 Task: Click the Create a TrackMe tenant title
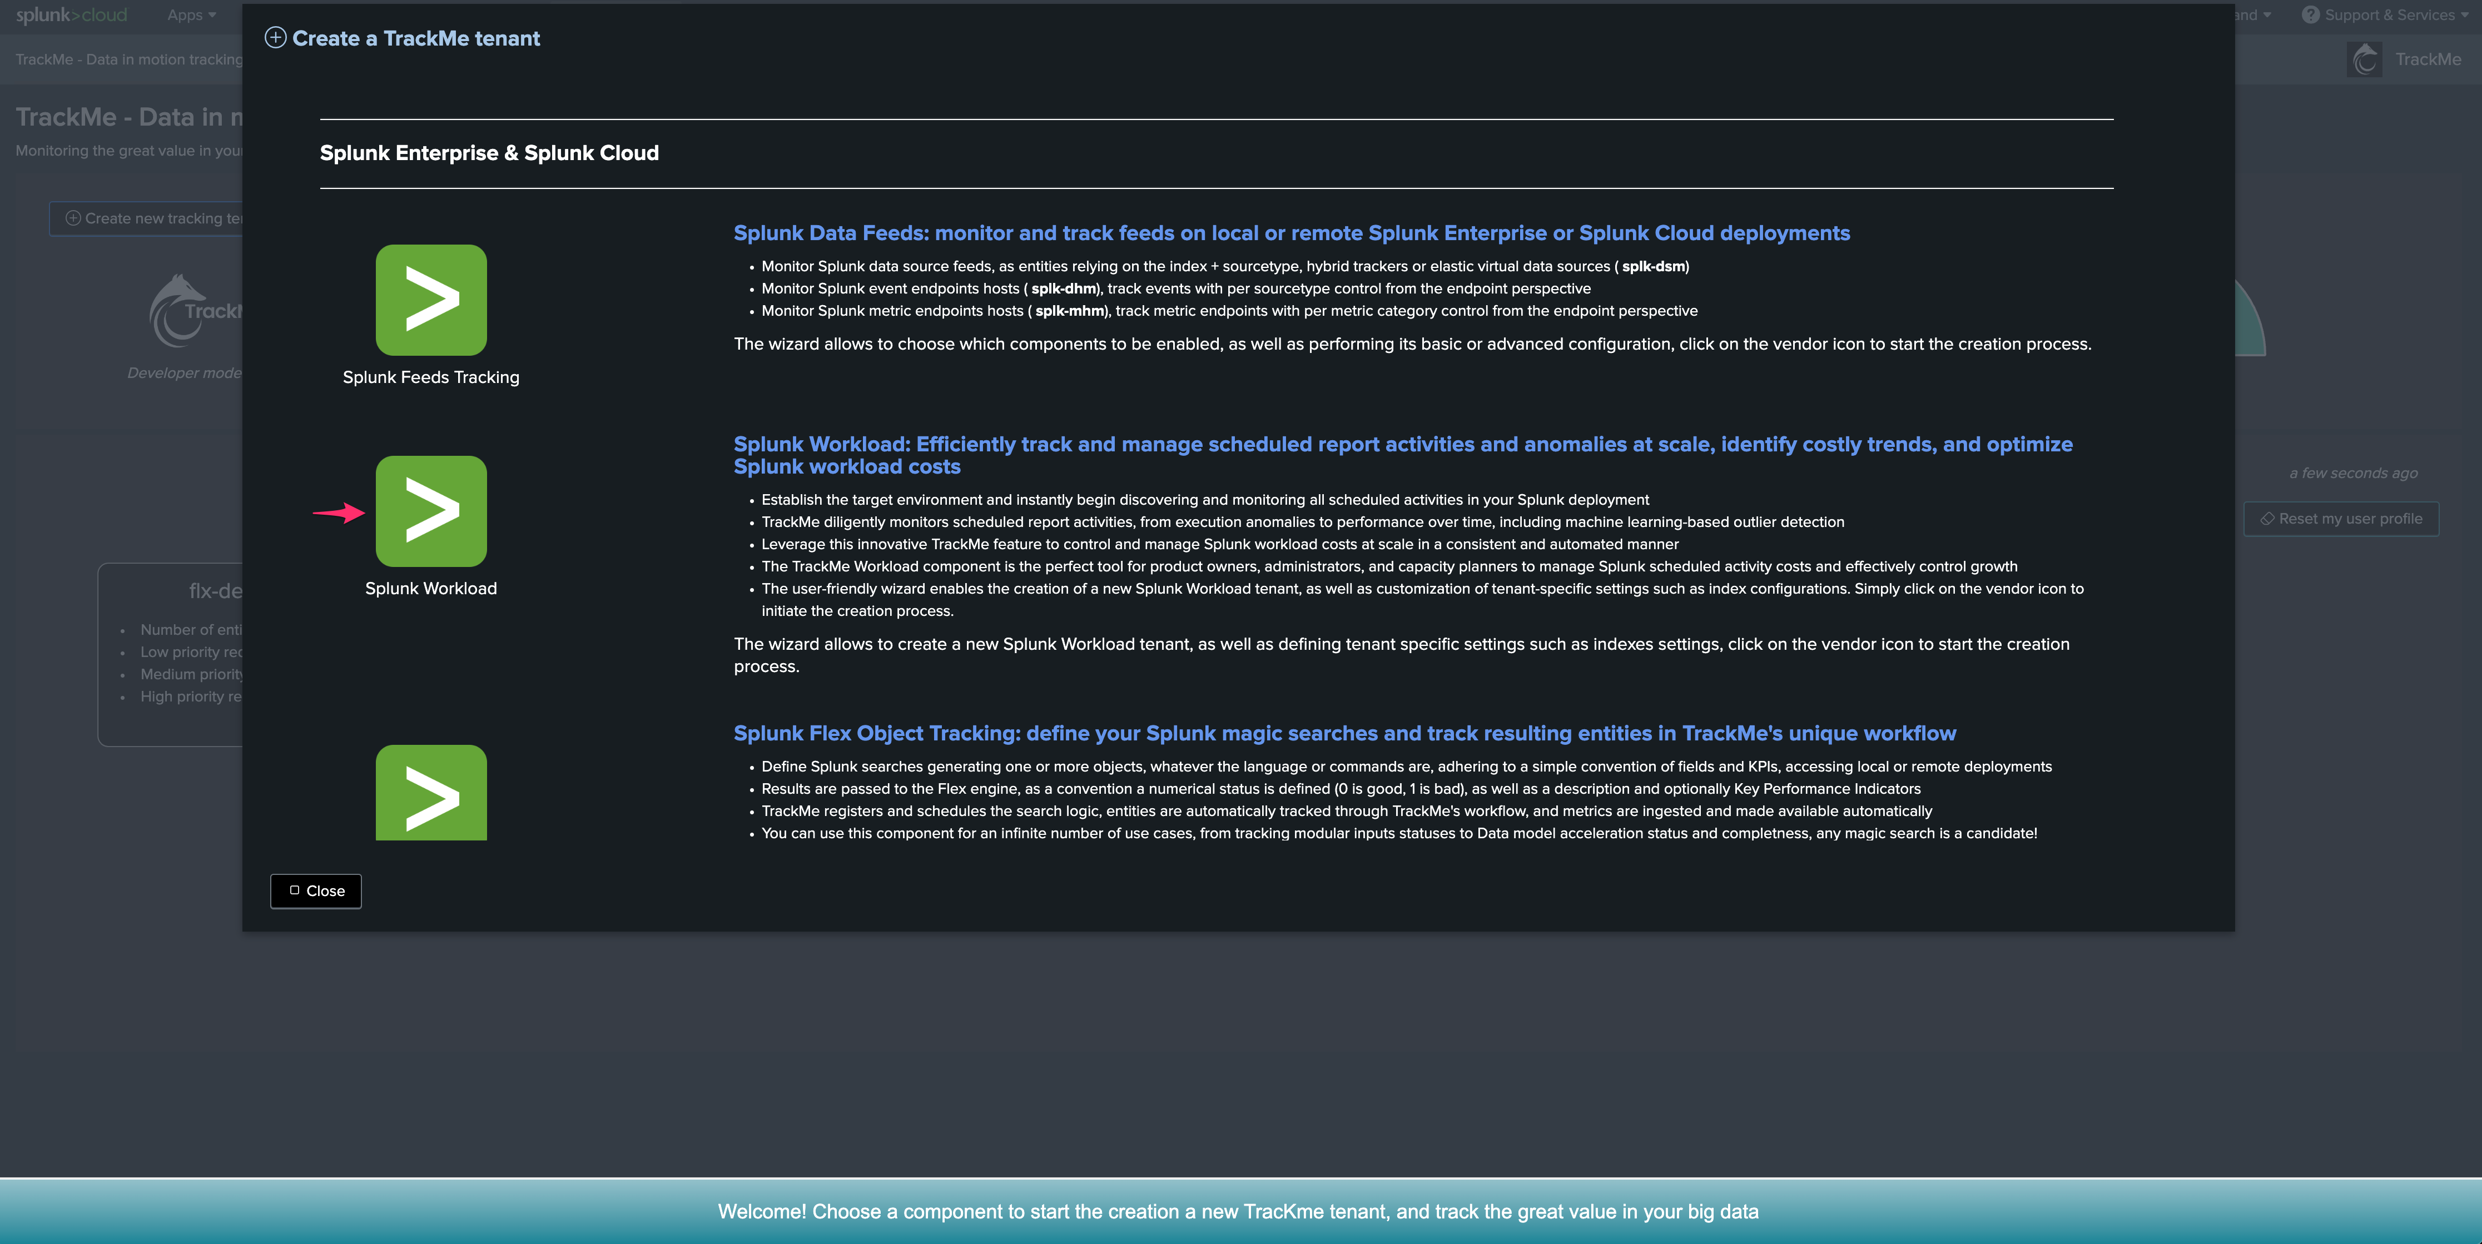416,38
